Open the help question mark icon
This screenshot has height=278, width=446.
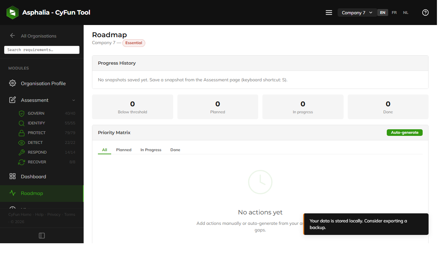pos(425,12)
